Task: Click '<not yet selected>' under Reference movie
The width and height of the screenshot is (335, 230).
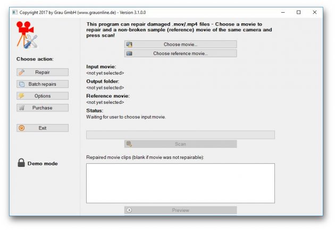Action: pos(105,102)
